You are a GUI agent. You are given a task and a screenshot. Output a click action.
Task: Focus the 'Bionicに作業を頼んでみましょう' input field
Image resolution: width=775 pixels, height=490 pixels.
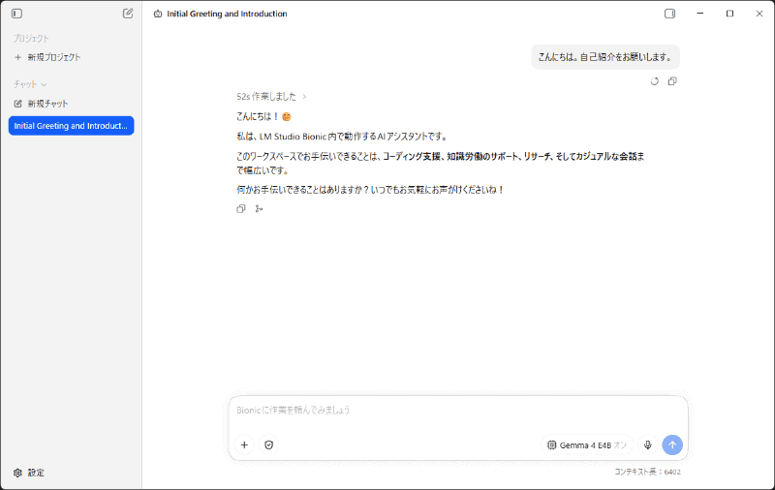coord(458,410)
